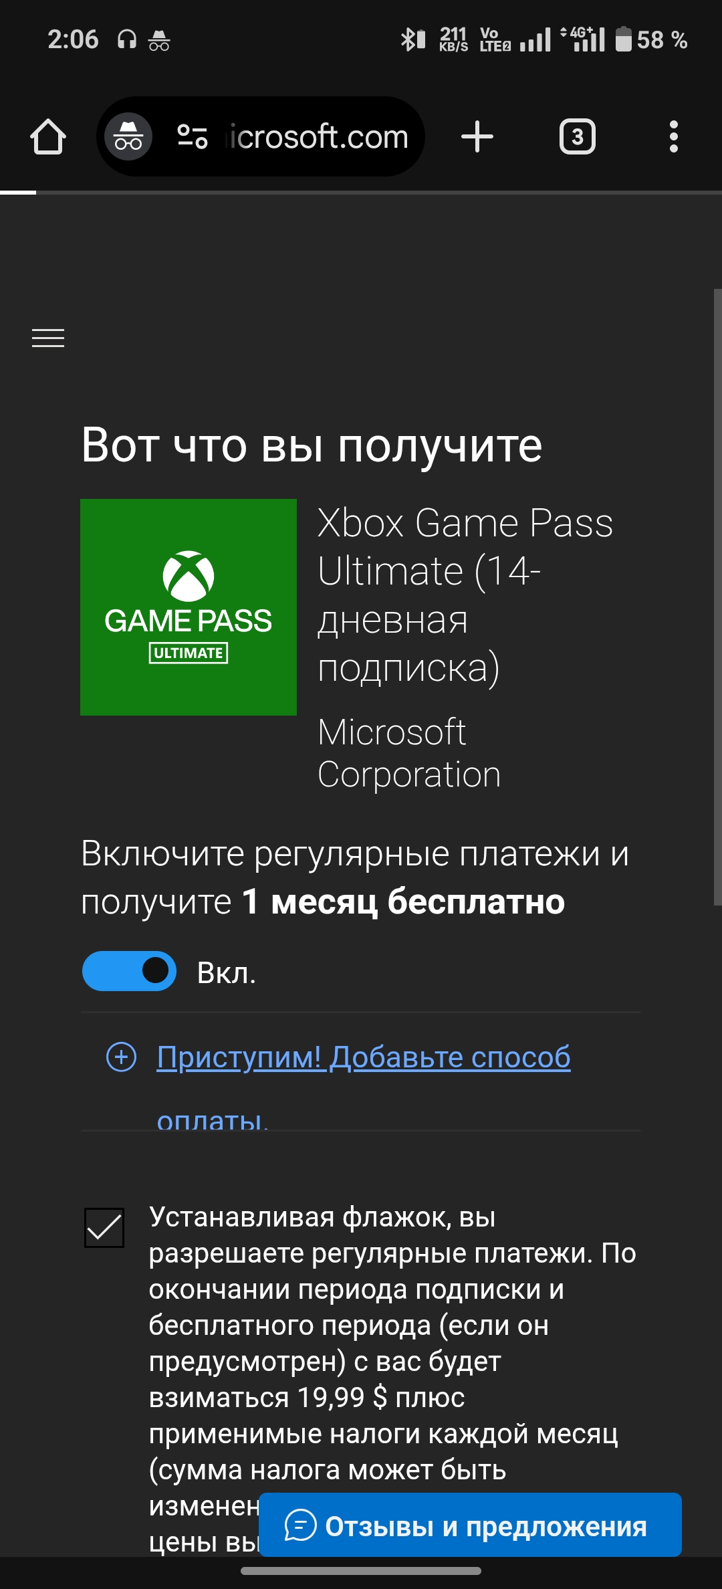Tap the plus circle add-payment icon
The height and width of the screenshot is (1589, 722).
click(x=122, y=1057)
